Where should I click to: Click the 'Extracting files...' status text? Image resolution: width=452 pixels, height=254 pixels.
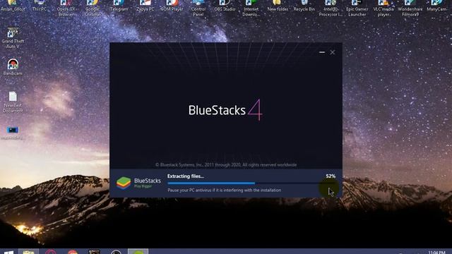pyautogui.click(x=186, y=176)
